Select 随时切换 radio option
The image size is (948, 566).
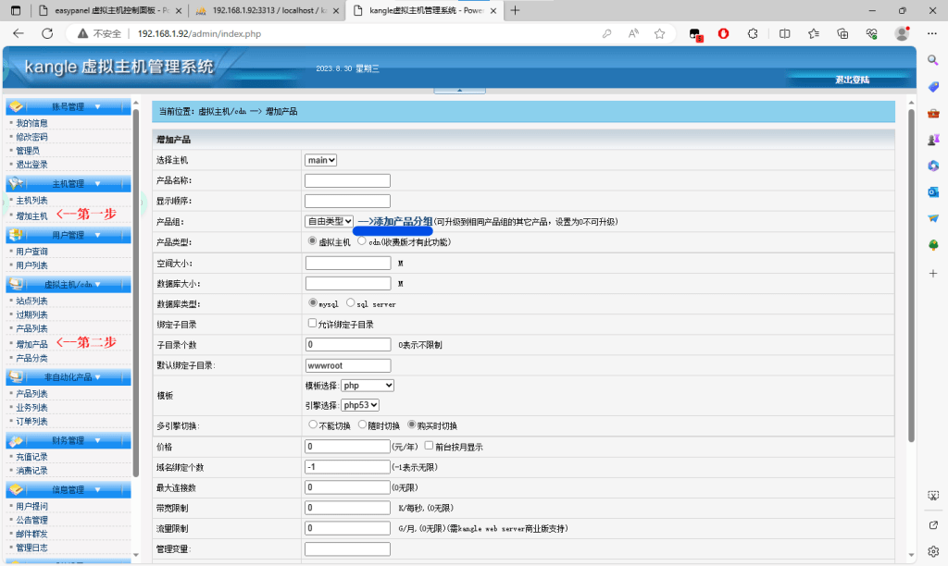click(362, 425)
